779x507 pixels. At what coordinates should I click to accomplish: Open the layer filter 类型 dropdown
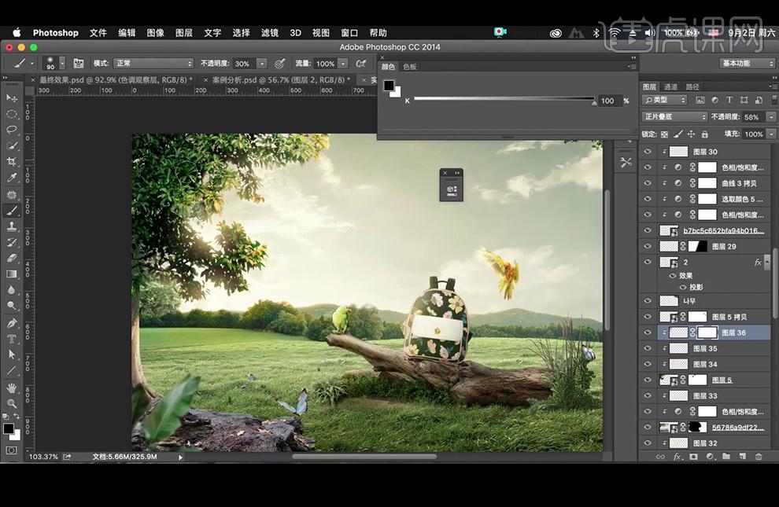[x=664, y=100]
